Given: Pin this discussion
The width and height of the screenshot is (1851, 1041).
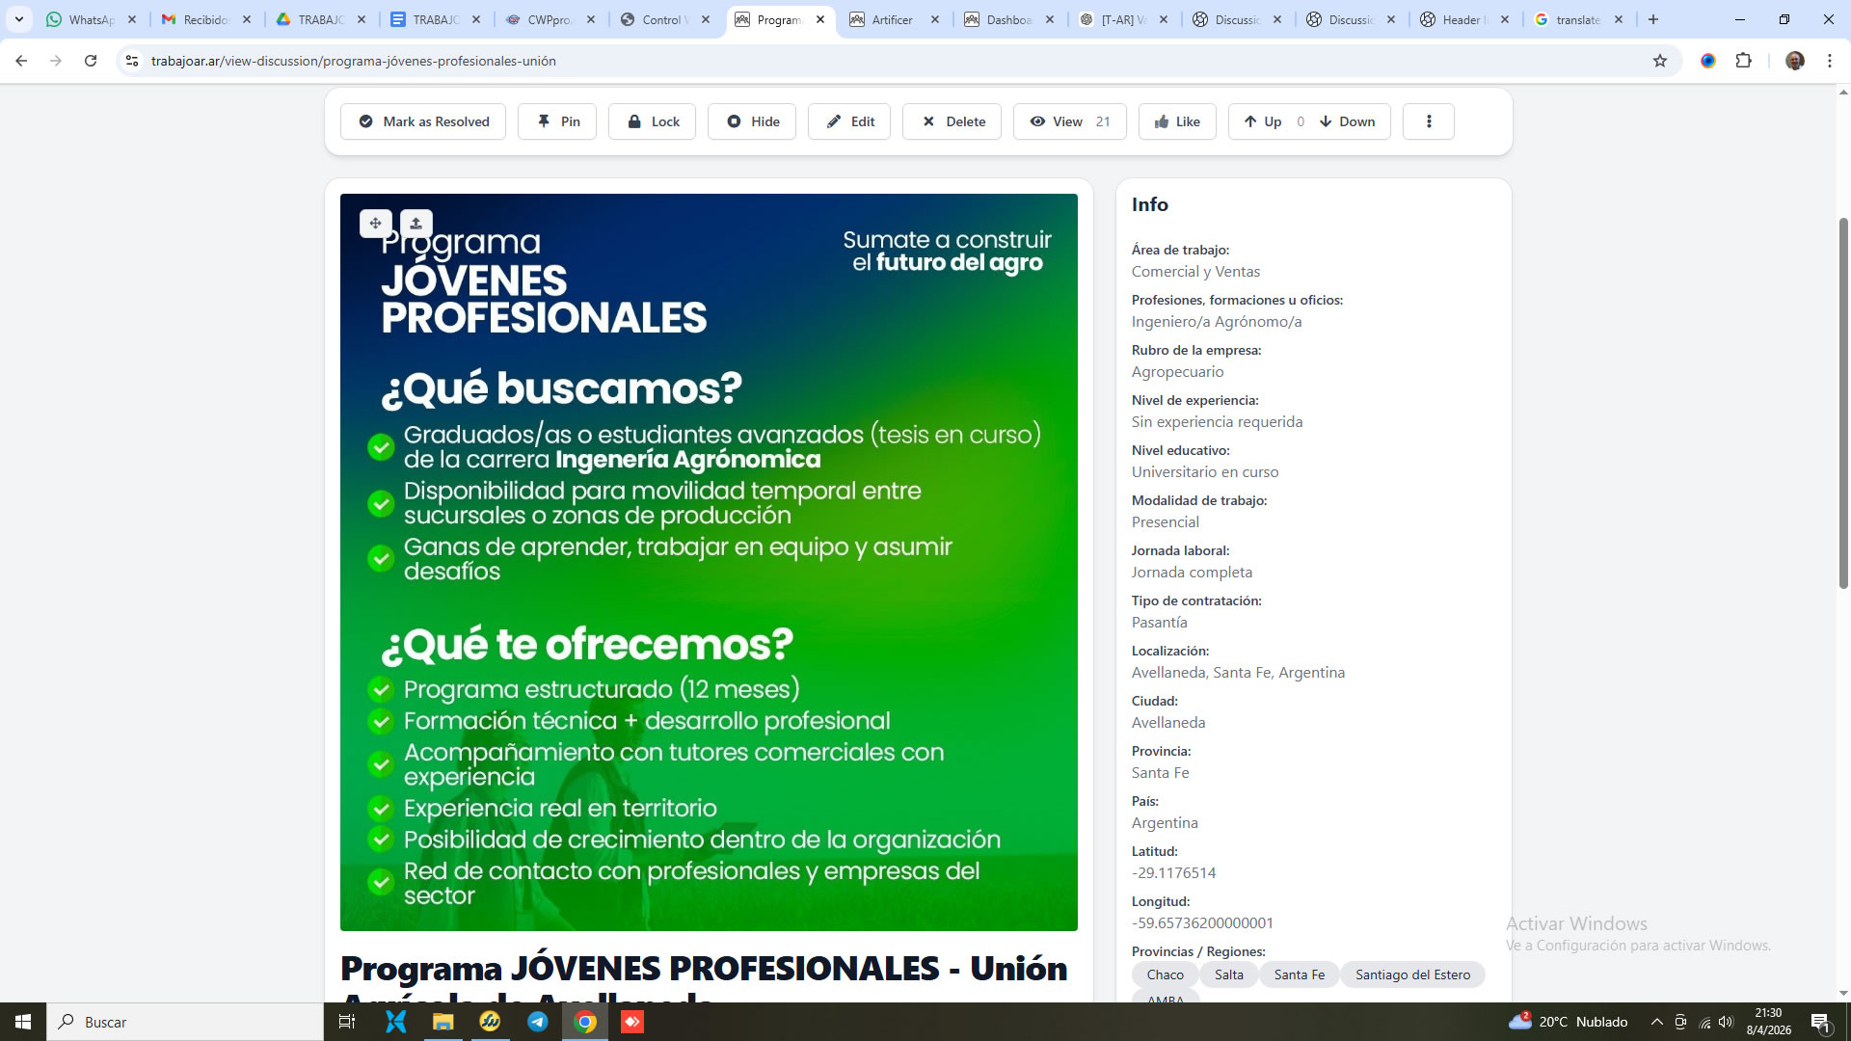Looking at the screenshot, I should click(x=557, y=121).
